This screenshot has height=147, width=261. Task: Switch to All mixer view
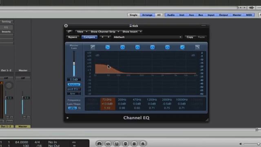click(x=159, y=15)
